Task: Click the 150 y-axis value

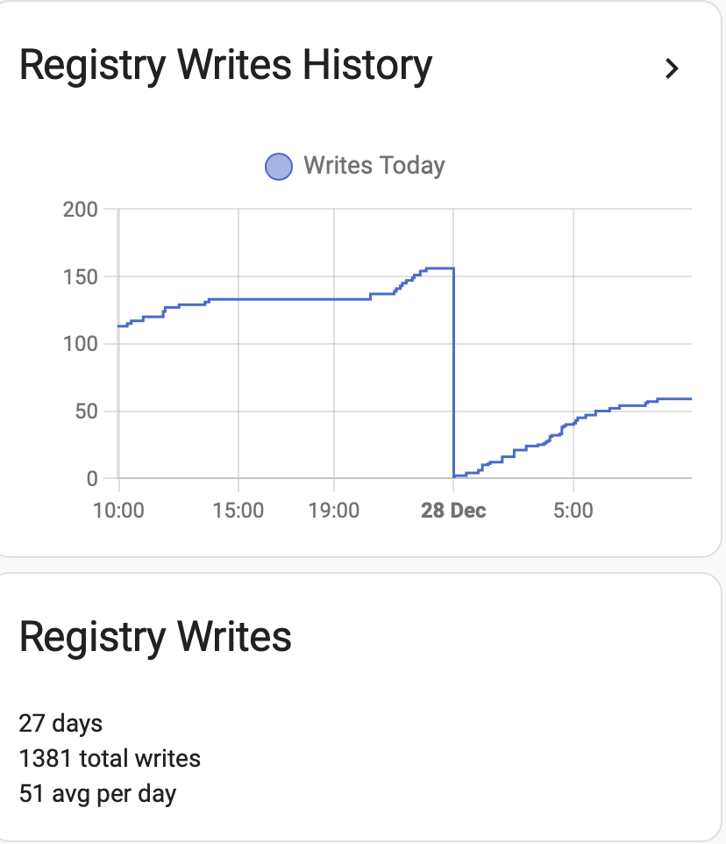Action: coord(81,277)
